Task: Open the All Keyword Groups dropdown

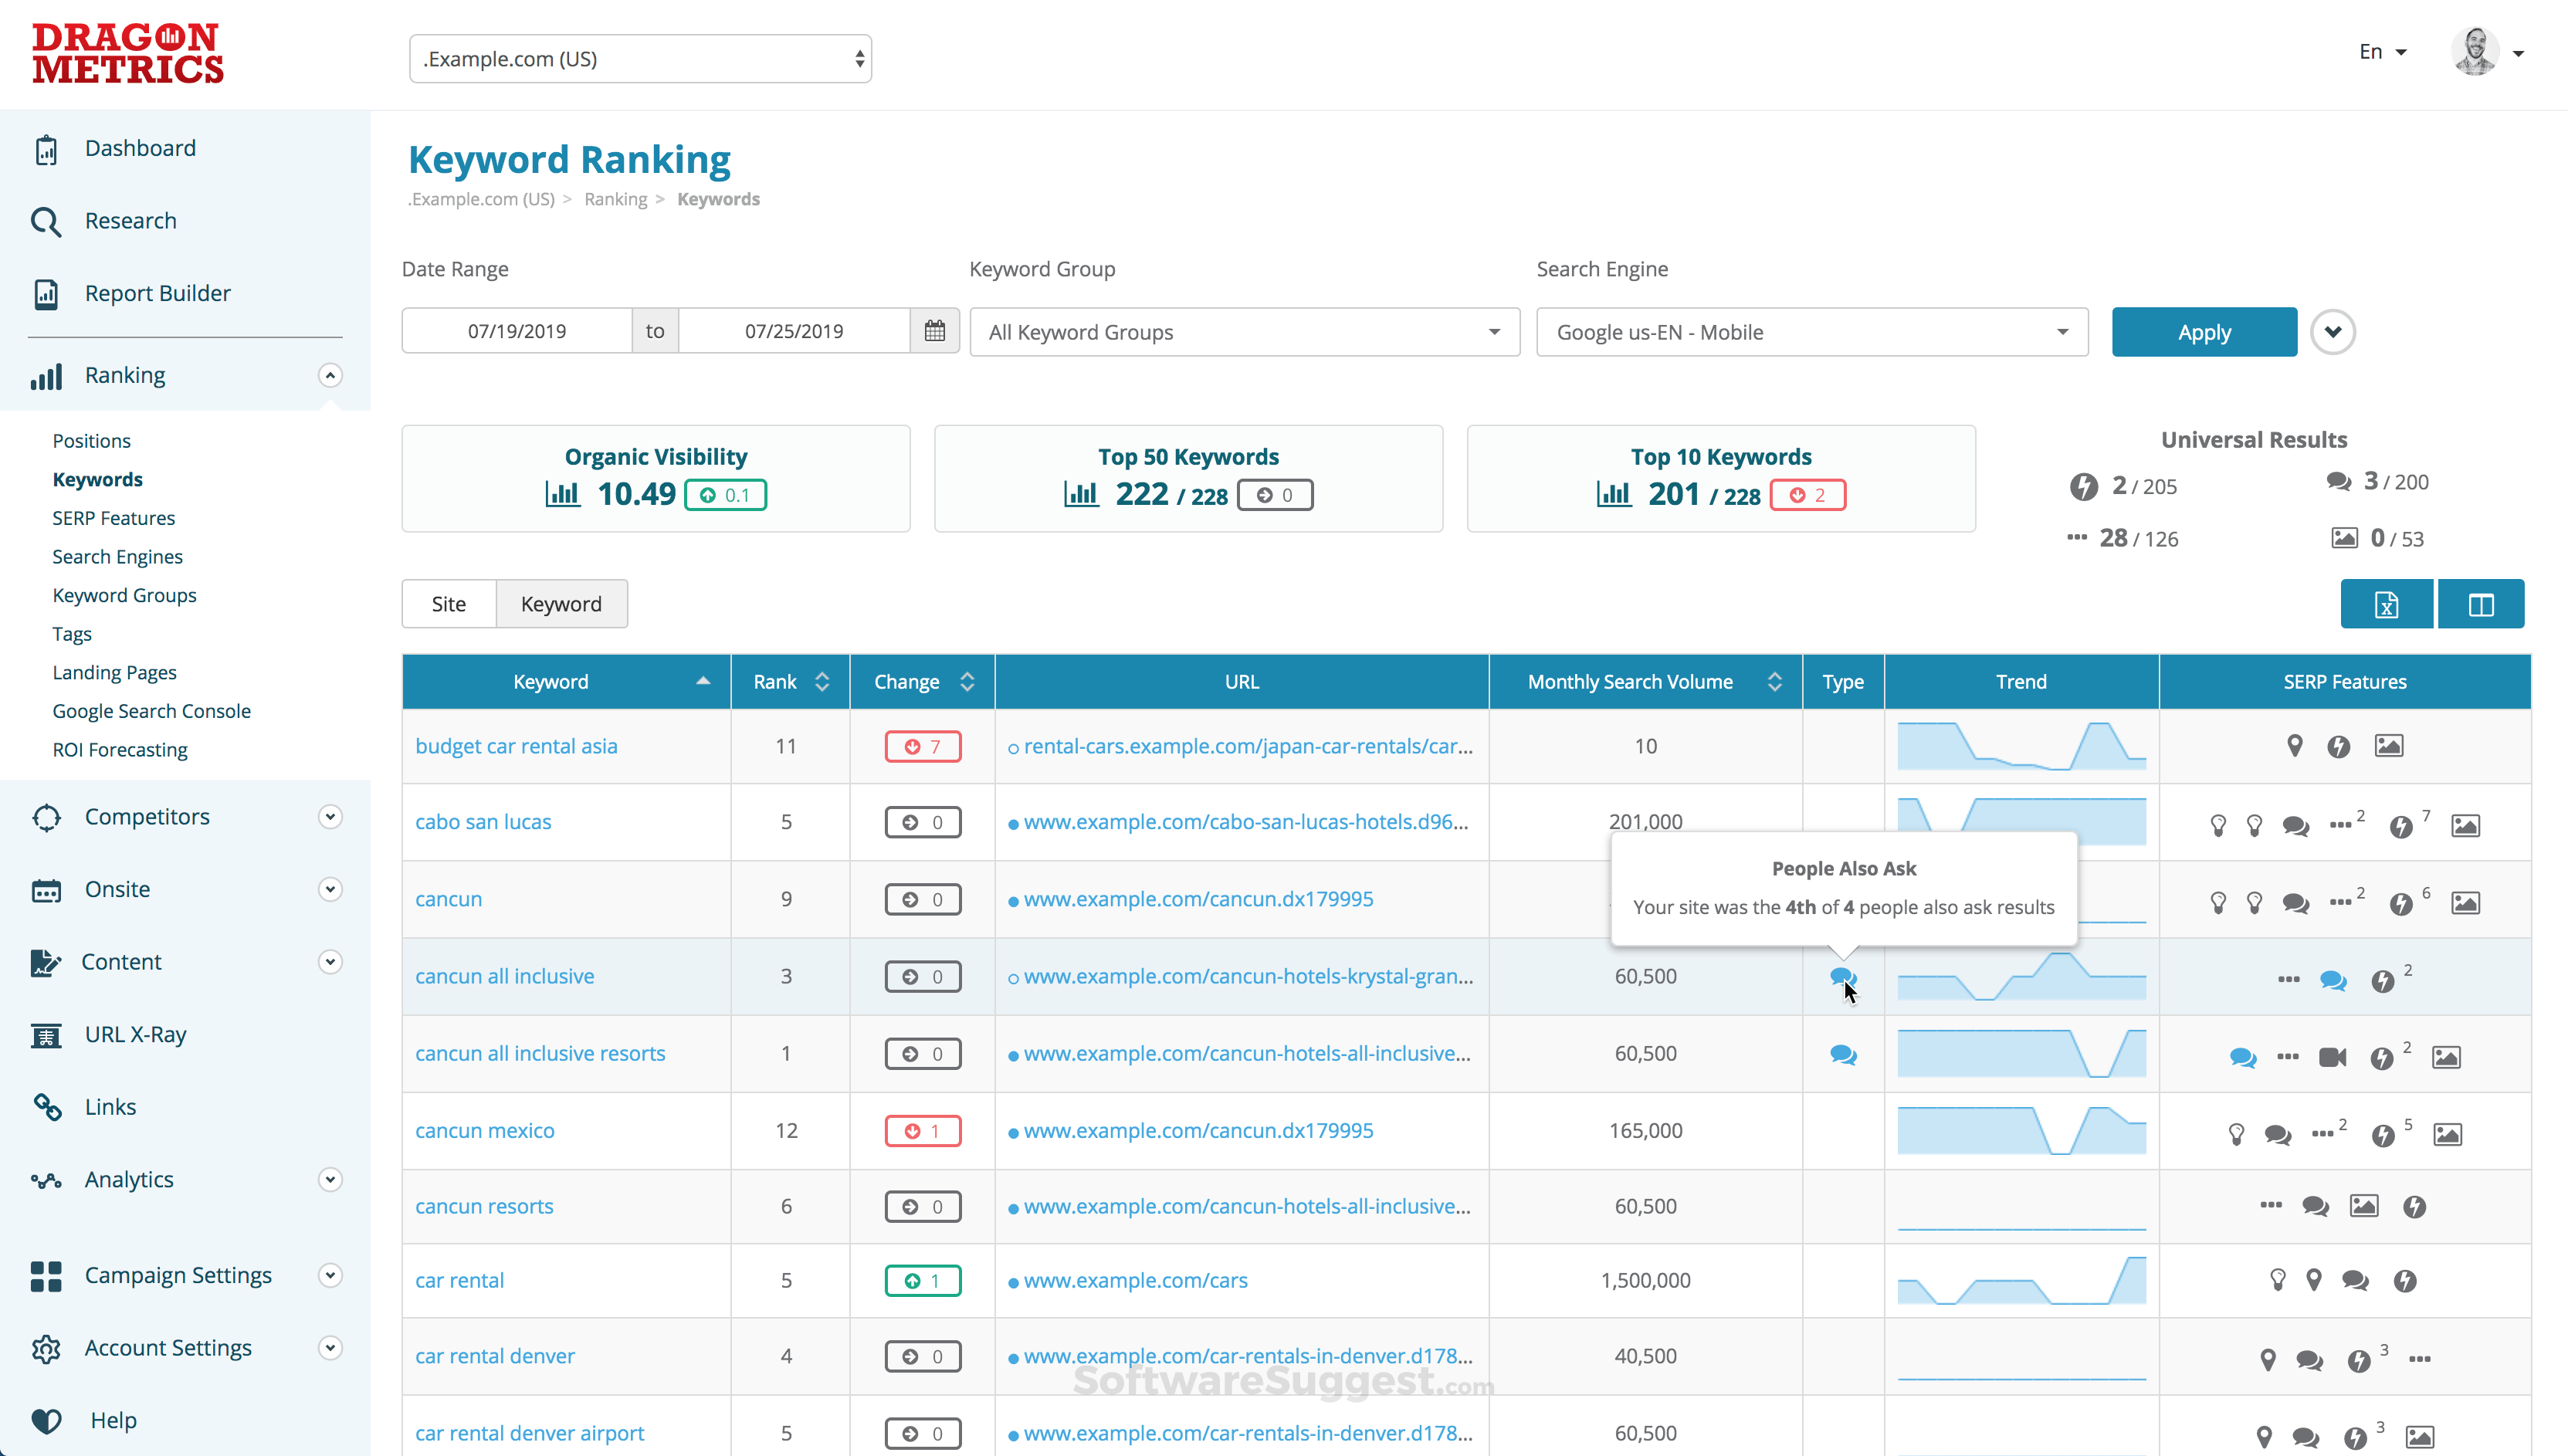Action: click(x=1244, y=332)
